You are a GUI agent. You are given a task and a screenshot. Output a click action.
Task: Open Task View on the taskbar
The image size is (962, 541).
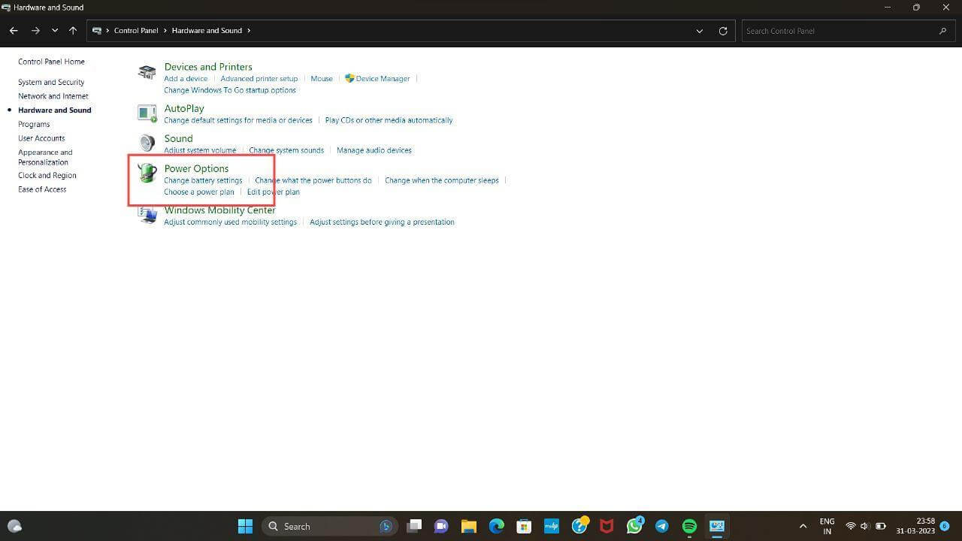(x=414, y=526)
